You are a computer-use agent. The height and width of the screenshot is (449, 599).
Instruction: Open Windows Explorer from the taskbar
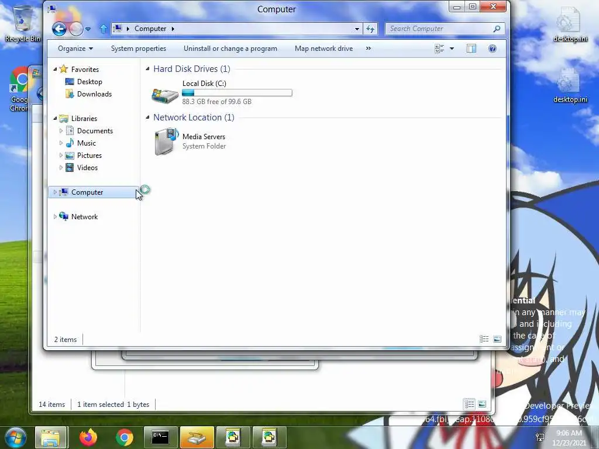(51, 437)
